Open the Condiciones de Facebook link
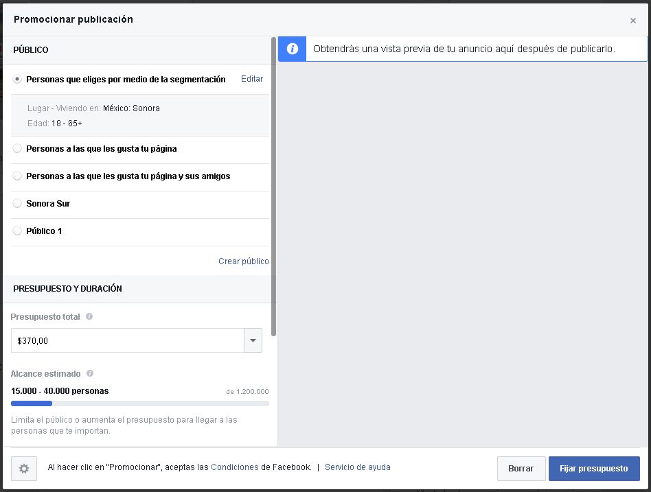This screenshot has height=492, width=651. coord(235,467)
